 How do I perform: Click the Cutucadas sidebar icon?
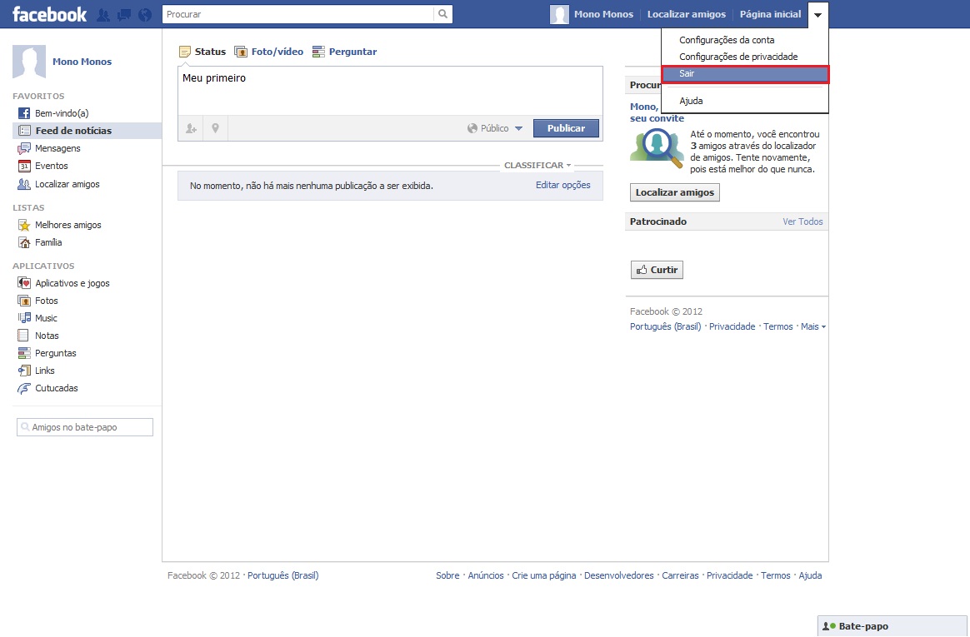click(x=24, y=388)
